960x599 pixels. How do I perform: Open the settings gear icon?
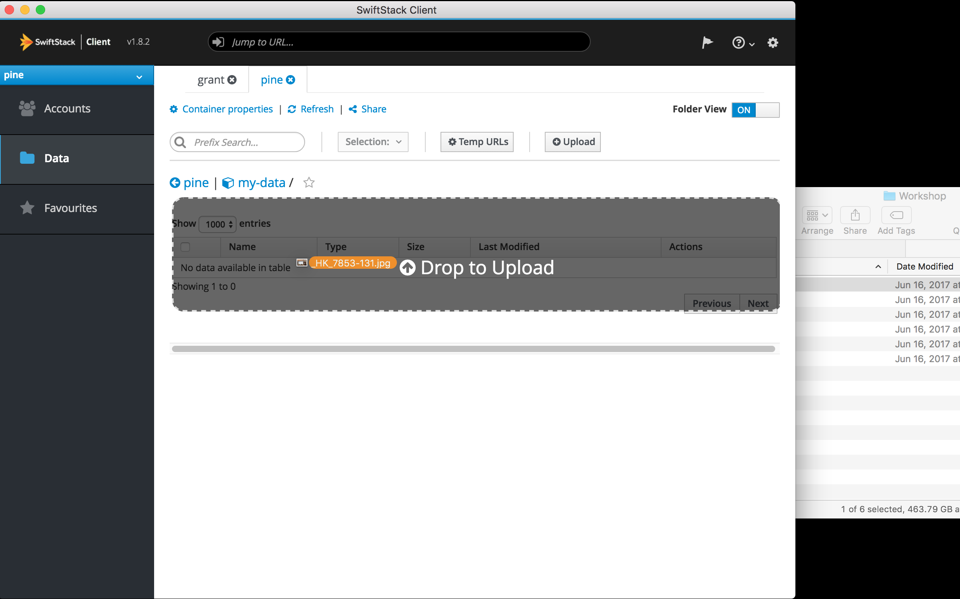772,42
